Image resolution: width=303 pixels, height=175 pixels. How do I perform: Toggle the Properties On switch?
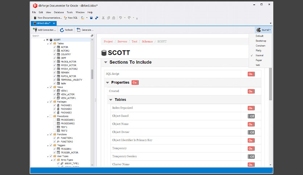(x=135, y=82)
